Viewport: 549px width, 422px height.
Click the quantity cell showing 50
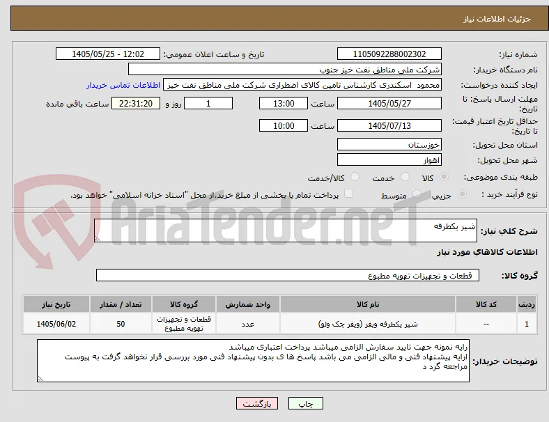(121, 324)
